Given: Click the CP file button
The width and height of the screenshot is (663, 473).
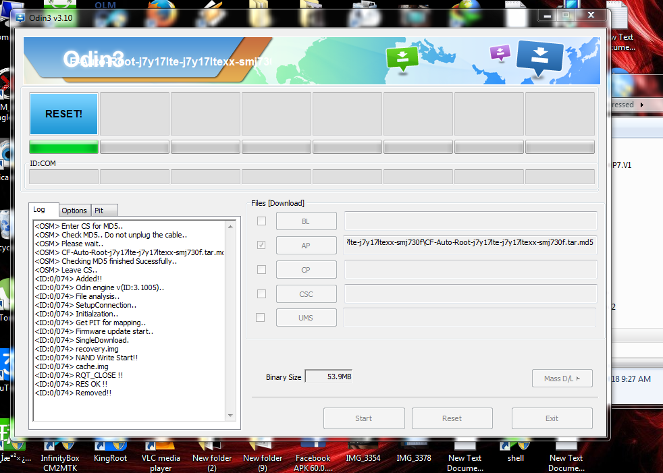Looking at the screenshot, I should [x=306, y=270].
